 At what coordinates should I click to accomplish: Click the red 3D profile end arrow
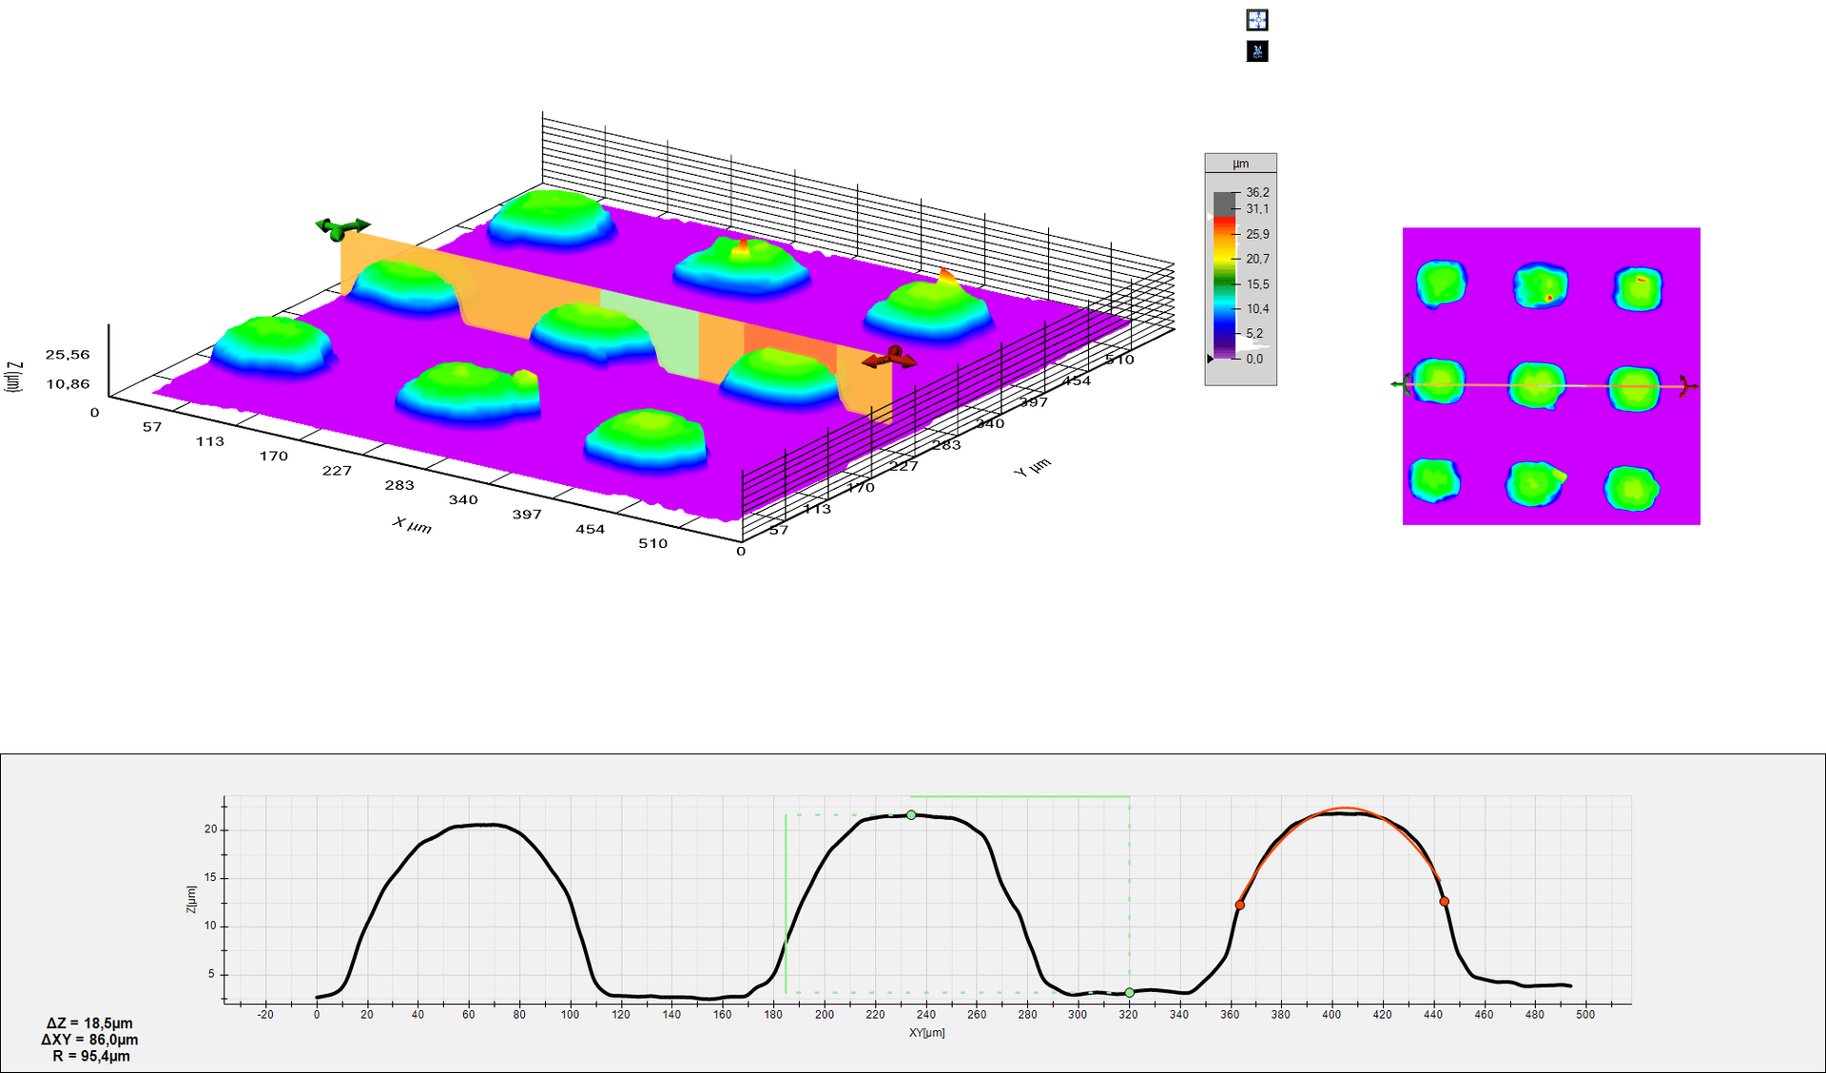pyautogui.click(x=890, y=359)
